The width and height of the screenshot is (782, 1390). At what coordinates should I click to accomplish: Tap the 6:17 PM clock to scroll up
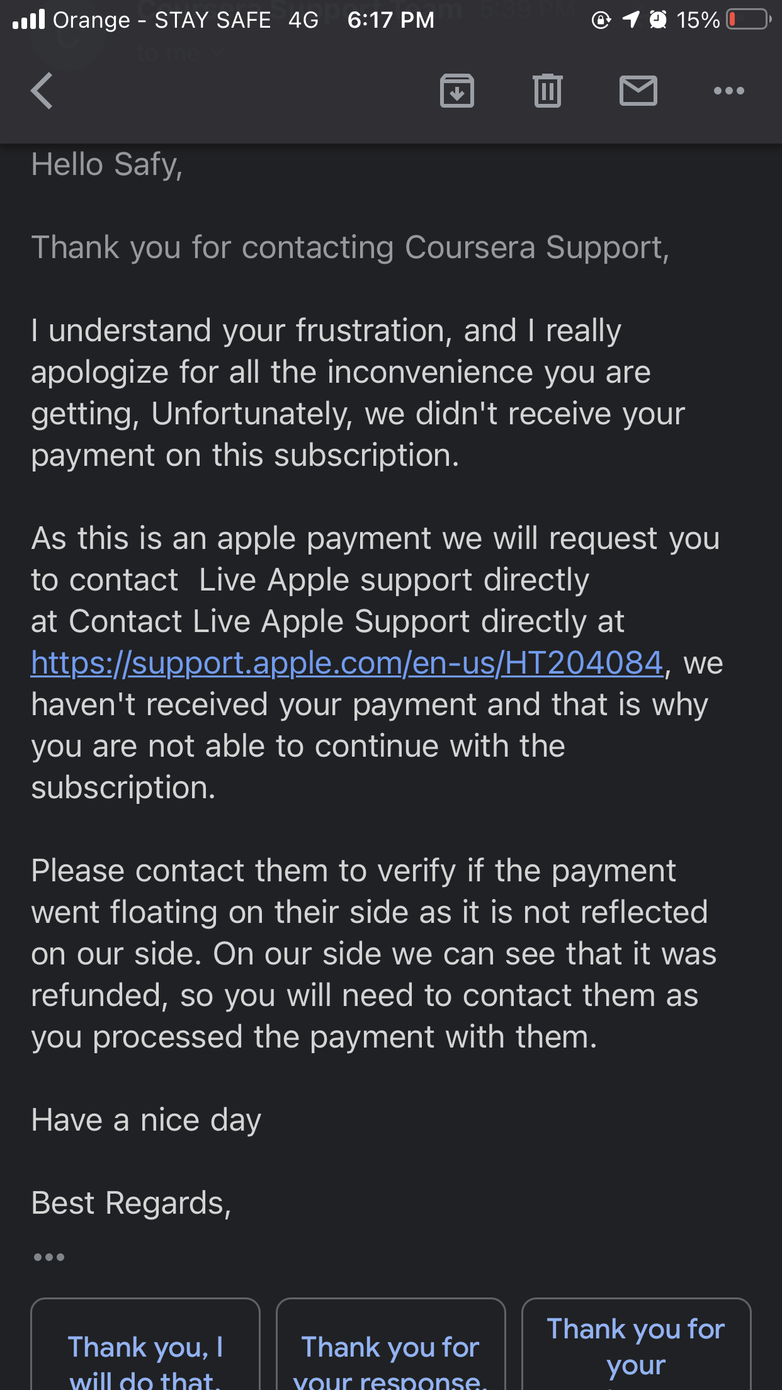388,20
